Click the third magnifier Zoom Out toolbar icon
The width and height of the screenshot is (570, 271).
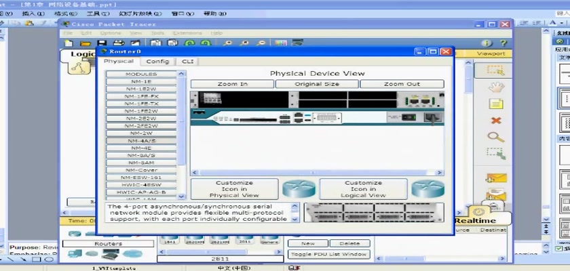261,43
